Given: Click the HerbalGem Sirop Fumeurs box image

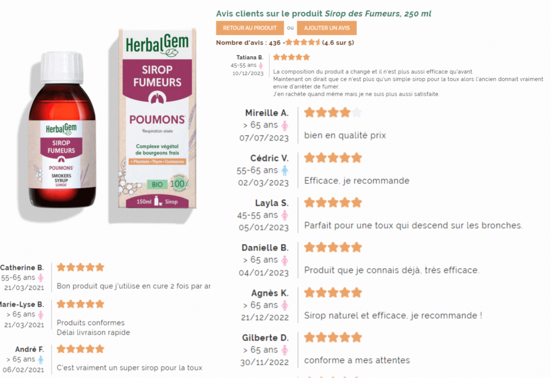Looking at the screenshot, I should tap(157, 118).
